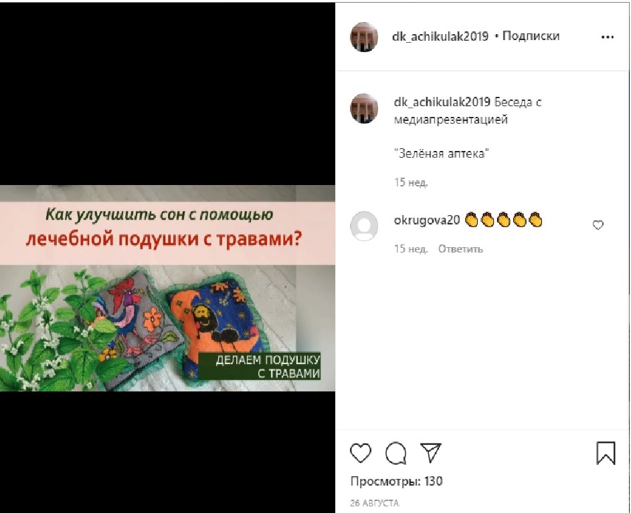
Task: Click the Делаем подушку с травами banner
Action: pos(267,366)
